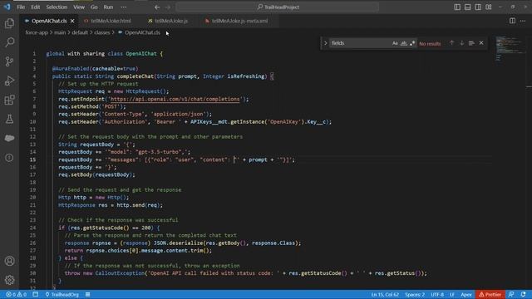Go back with navigation arrow

point(157,7)
